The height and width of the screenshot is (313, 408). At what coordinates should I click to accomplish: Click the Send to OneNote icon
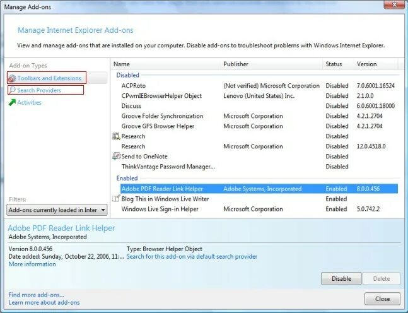pyautogui.click(x=116, y=156)
